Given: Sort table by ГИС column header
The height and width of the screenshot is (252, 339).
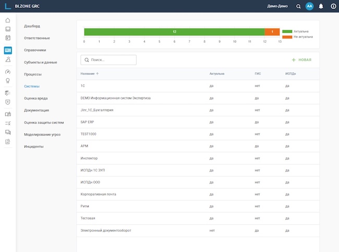Looking at the screenshot, I should pyautogui.click(x=258, y=74).
